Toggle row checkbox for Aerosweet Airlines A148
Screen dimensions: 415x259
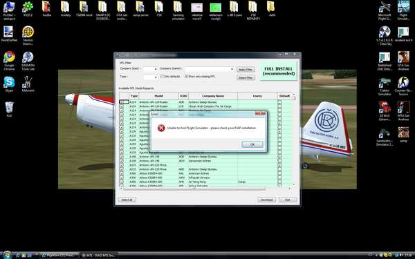tap(122, 161)
